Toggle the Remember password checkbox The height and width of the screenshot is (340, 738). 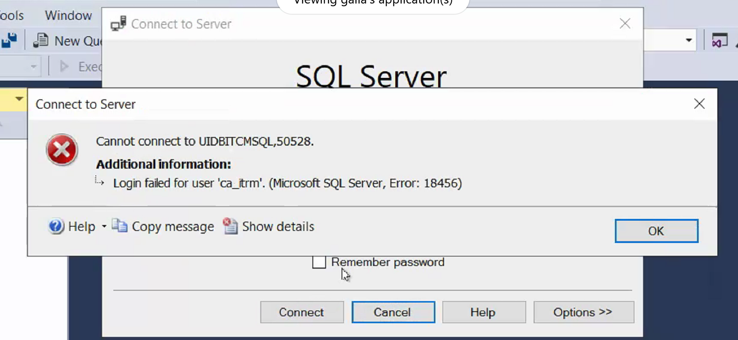[319, 262]
